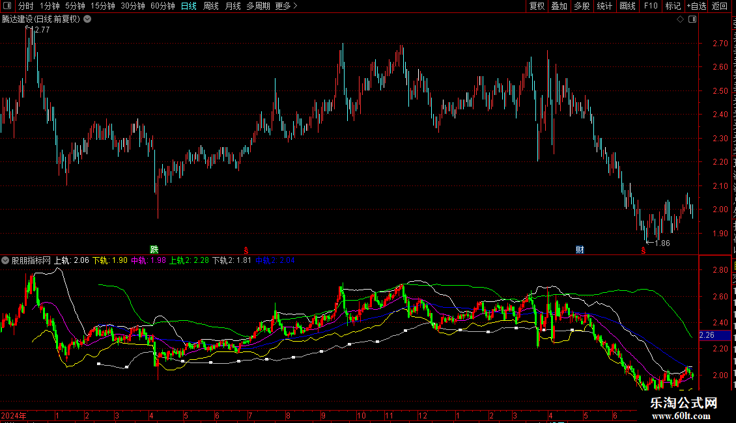Viewport: 736px width, 423px height.
Task: Toggle the left sidebar panel icon
Action: point(7,6)
